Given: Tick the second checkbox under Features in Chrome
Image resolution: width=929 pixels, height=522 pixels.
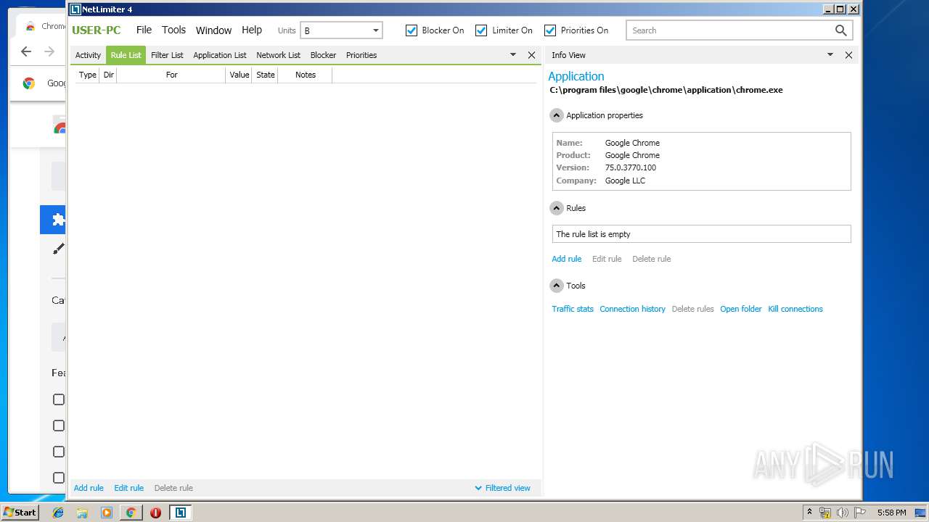Looking at the screenshot, I should pos(59,426).
